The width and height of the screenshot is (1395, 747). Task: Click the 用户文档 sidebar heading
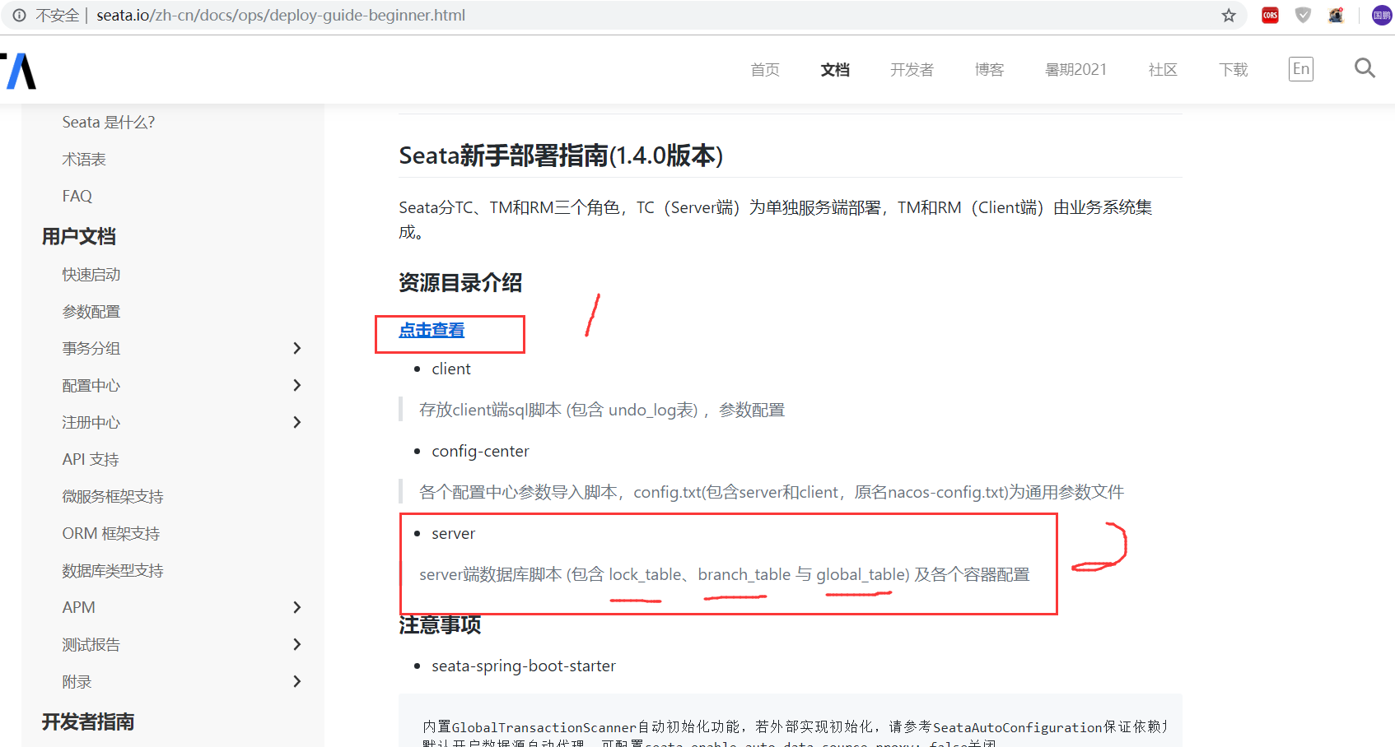click(x=79, y=237)
